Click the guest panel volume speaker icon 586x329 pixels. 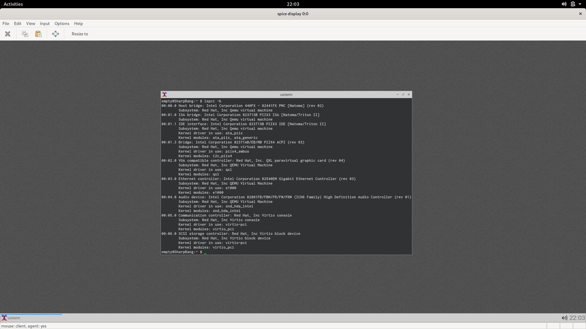(564, 318)
